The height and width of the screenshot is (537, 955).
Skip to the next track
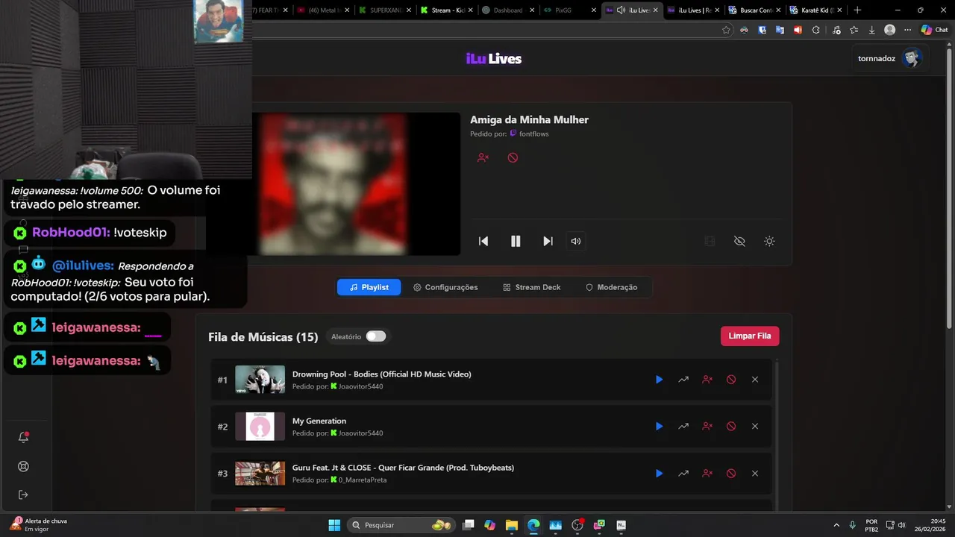point(548,241)
